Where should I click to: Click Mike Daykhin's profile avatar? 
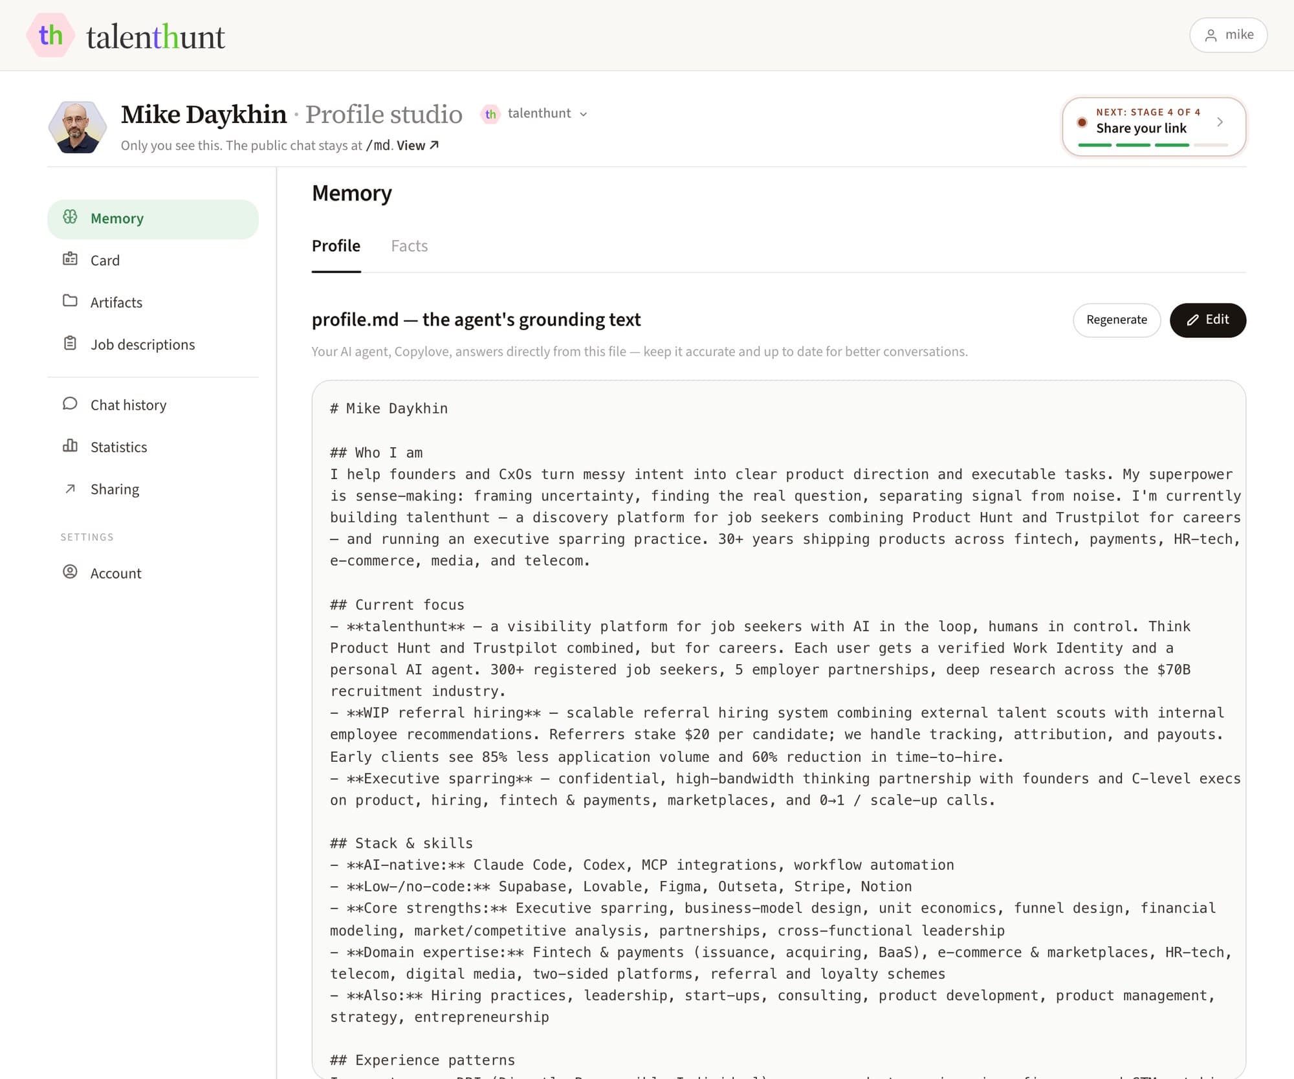click(x=78, y=127)
